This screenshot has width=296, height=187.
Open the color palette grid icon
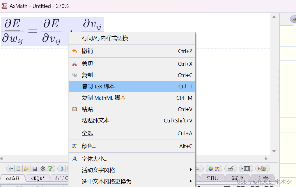(x=217, y=168)
